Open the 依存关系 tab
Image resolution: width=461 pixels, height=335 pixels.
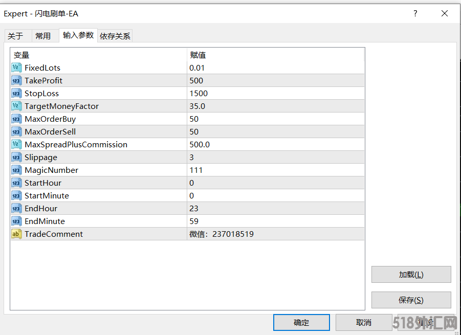tap(115, 36)
